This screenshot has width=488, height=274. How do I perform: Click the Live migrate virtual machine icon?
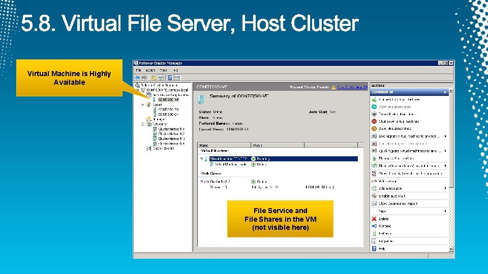pyautogui.click(x=374, y=136)
